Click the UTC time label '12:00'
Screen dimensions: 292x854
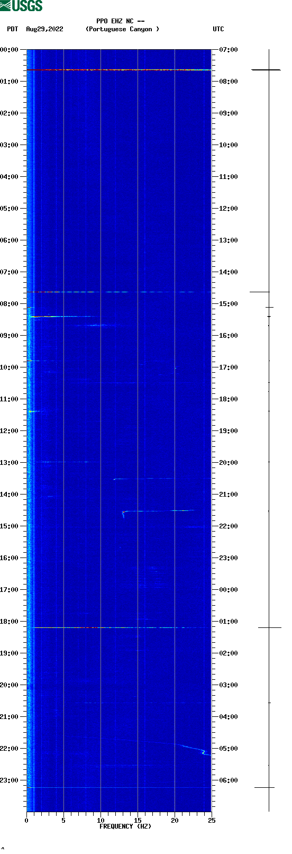229,209
